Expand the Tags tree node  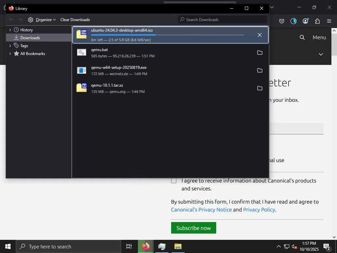pyautogui.click(x=10, y=45)
